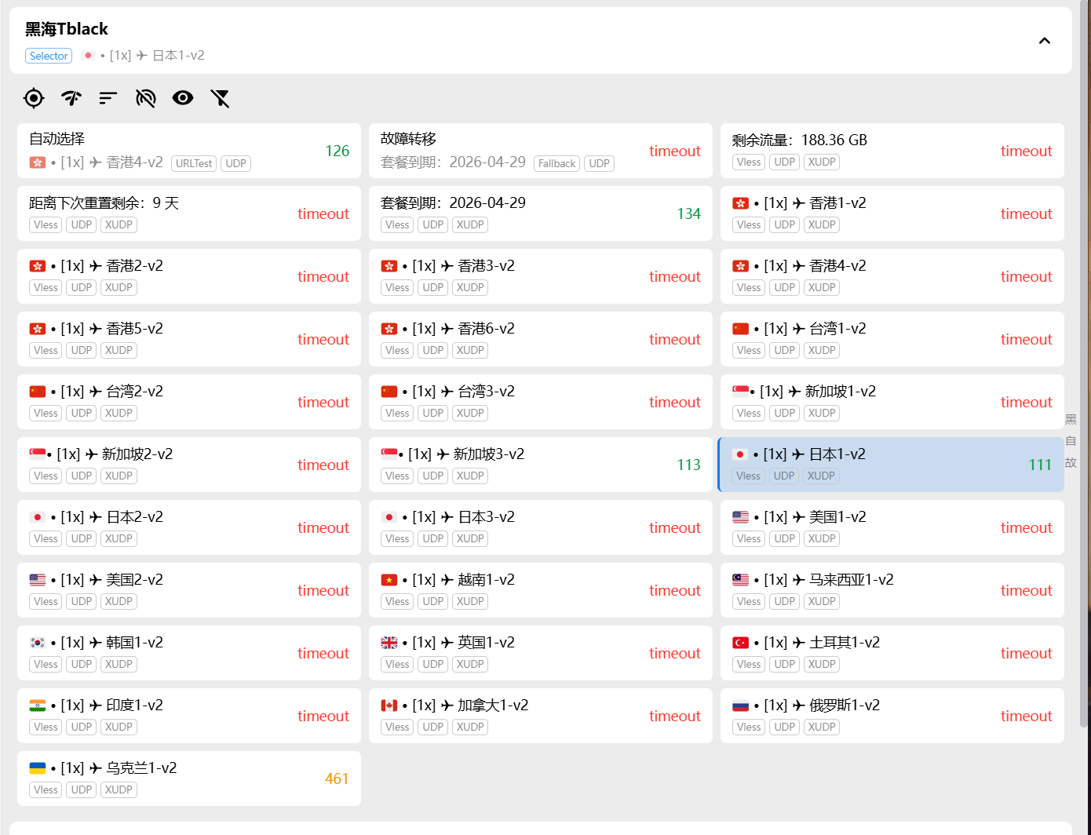Click the Ukraine flag on 乌克兰1-v2

[x=38, y=768]
